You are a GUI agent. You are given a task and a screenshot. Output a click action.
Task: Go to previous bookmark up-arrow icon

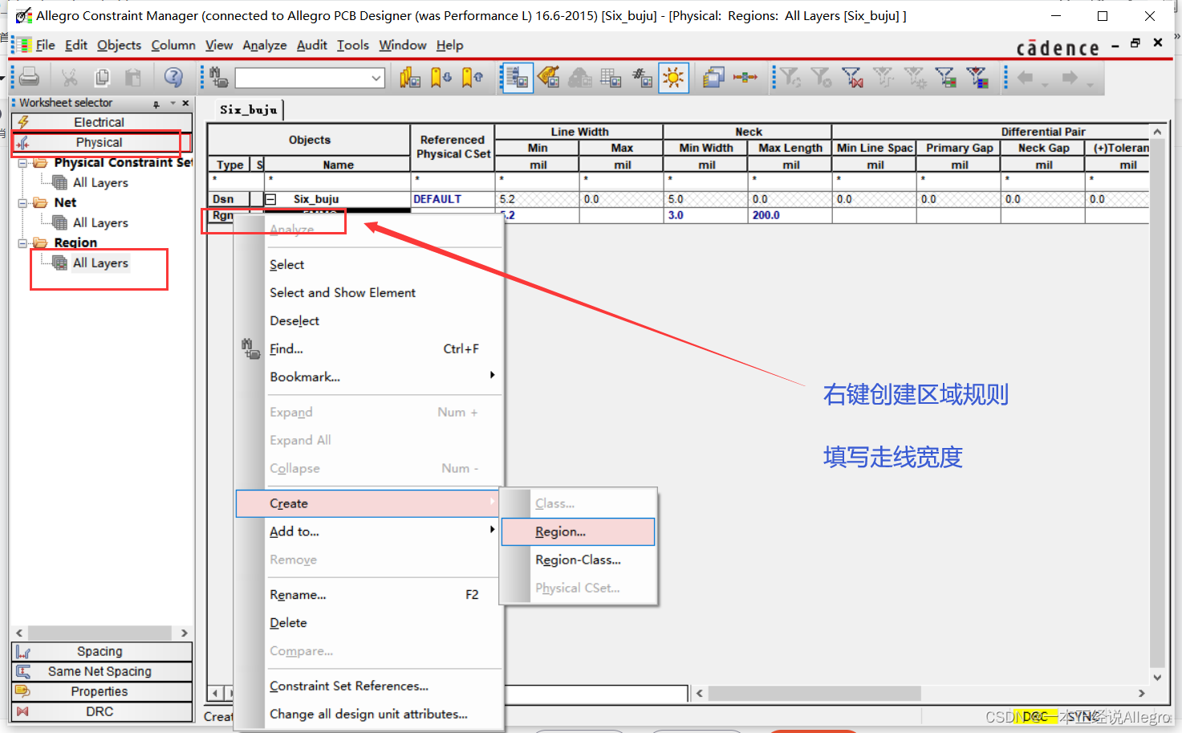point(472,77)
